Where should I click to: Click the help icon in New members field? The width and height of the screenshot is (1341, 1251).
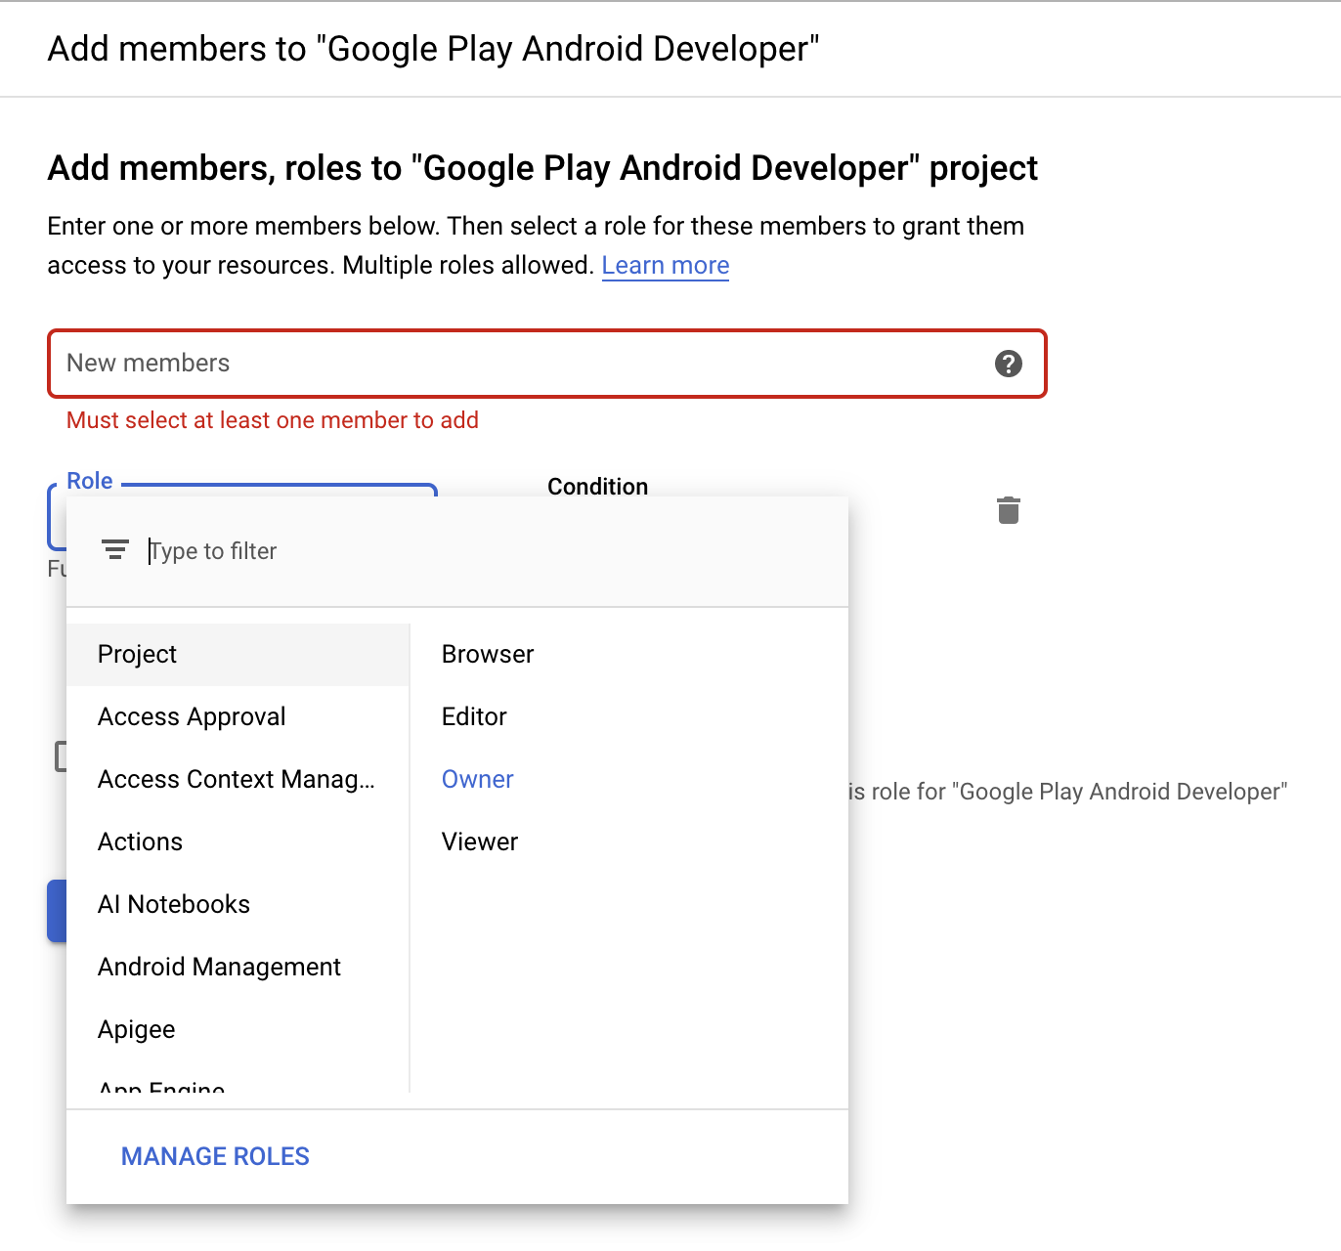coord(1009,364)
